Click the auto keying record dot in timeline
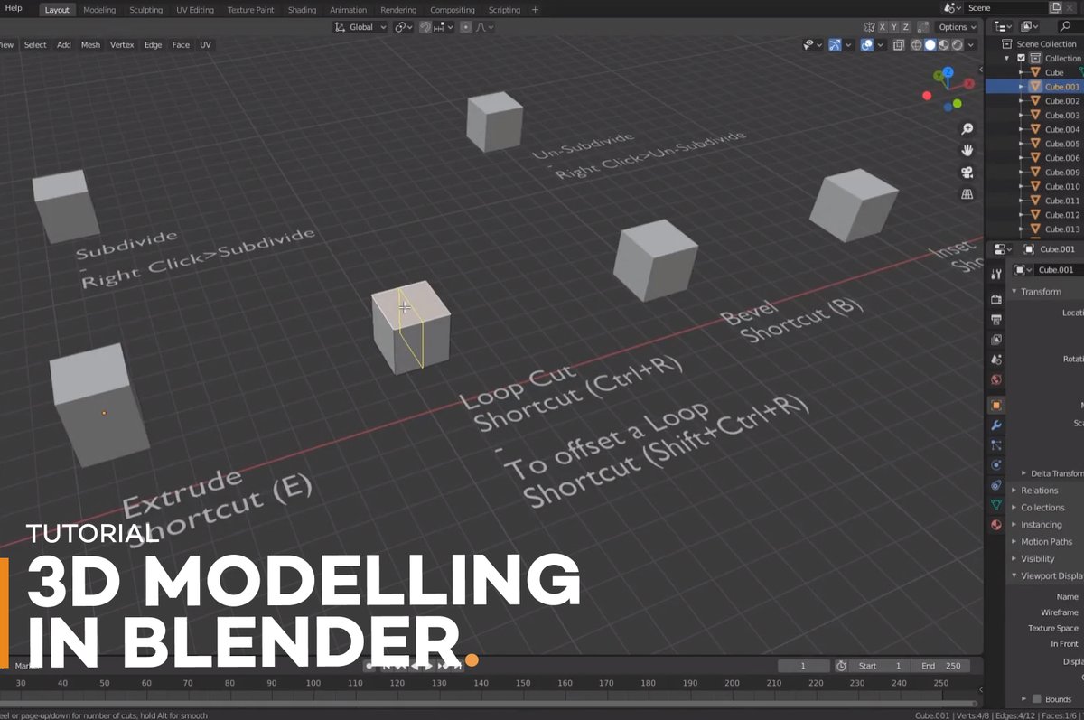 click(369, 666)
